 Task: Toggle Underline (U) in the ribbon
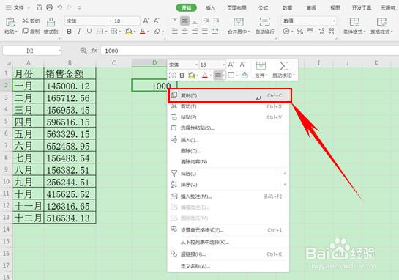[89, 32]
